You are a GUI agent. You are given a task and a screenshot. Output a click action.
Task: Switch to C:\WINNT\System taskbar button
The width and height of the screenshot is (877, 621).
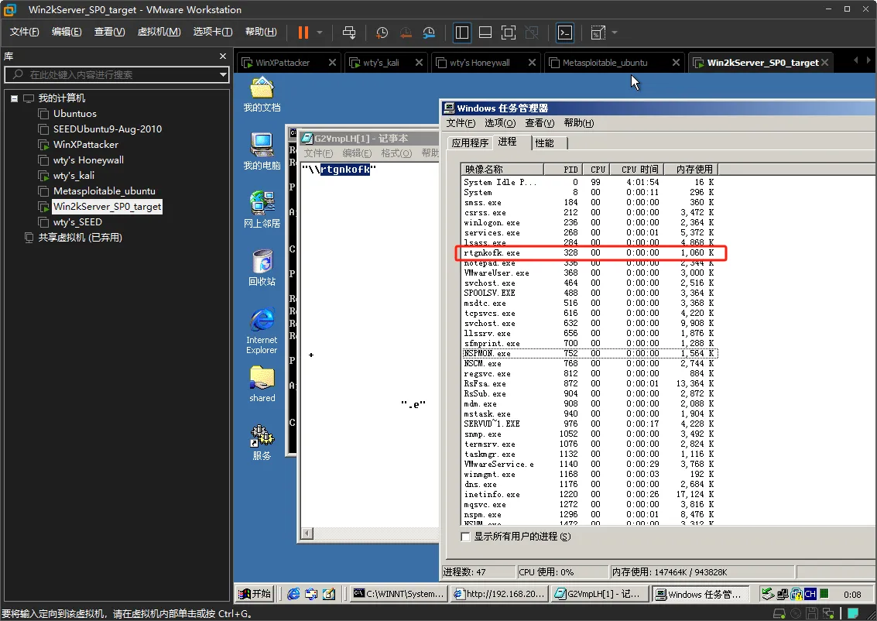click(399, 594)
